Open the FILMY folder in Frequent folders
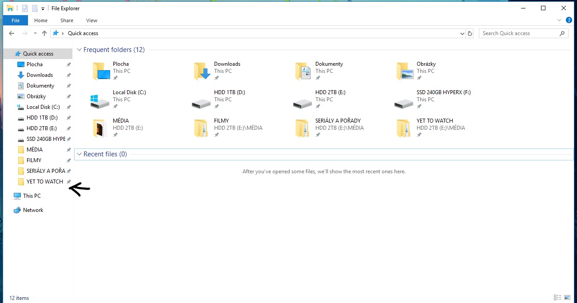The image size is (577, 303). 202,128
